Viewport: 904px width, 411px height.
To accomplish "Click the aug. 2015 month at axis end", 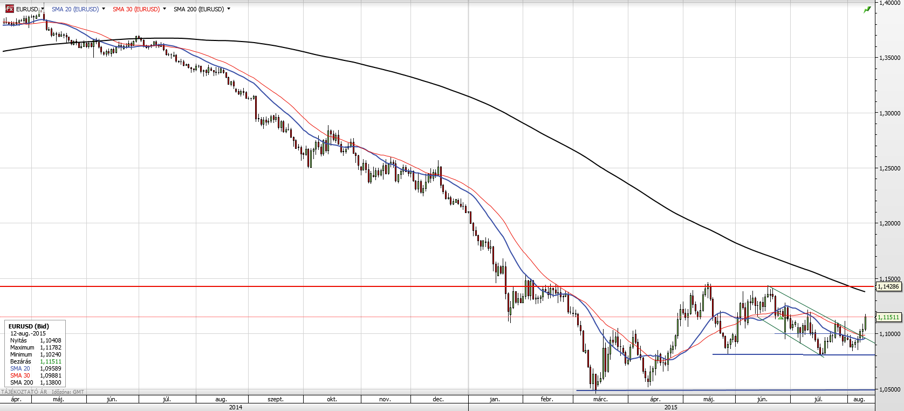I will click(859, 399).
